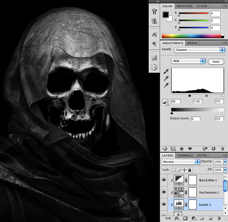Click the delete adjustment trash icon
Image resolution: width=228 pixels, height=222 pixels.
click(x=221, y=149)
